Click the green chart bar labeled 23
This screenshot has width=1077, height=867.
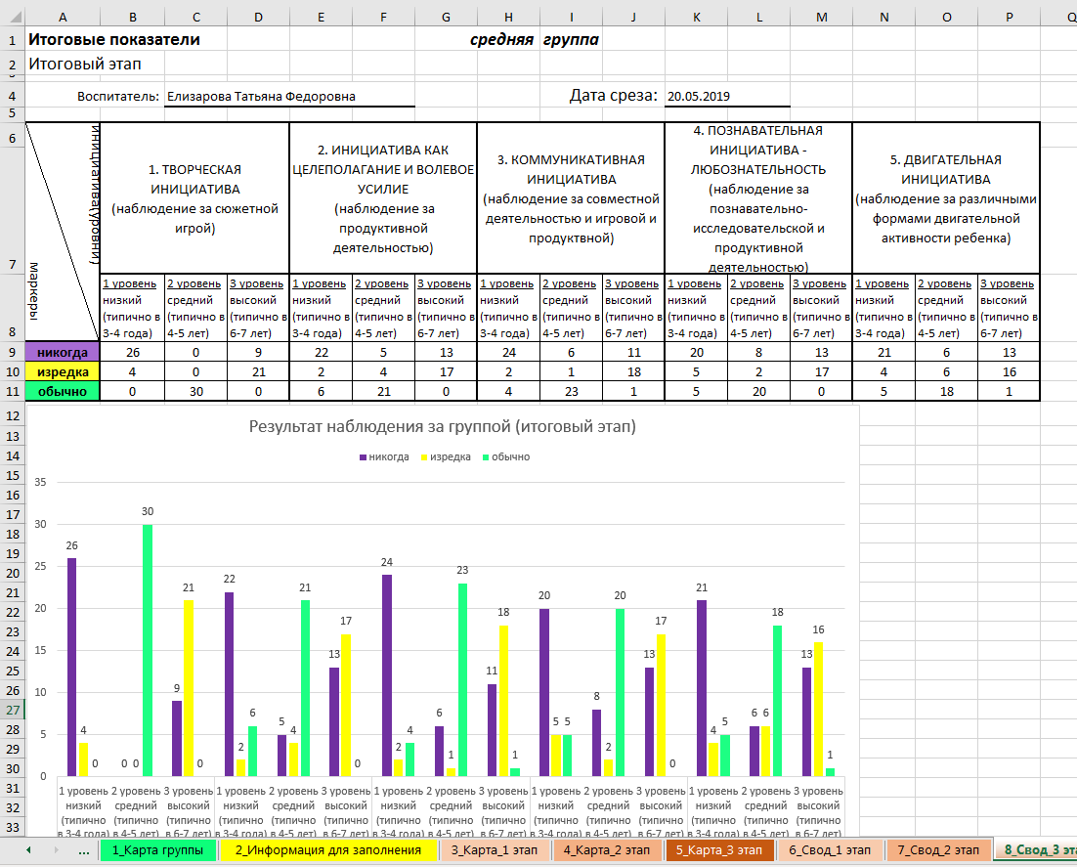[x=462, y=680]
